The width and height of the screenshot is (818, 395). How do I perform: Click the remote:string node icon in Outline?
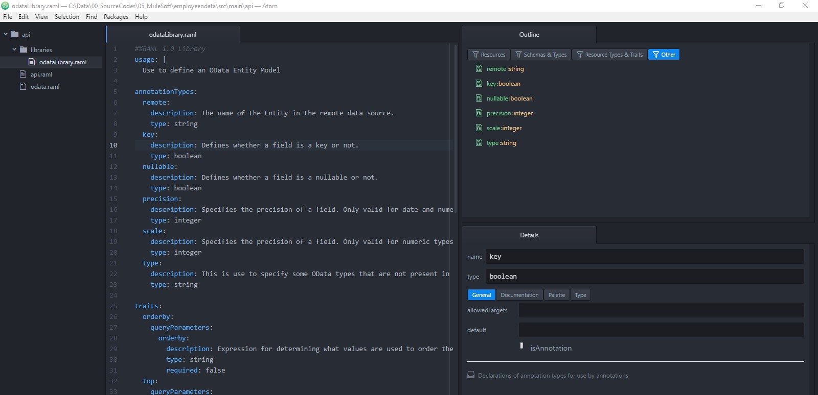click(479, 69)
